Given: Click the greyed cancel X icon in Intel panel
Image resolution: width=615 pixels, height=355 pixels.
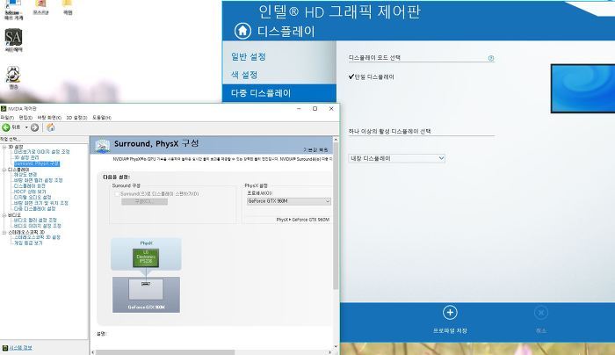Looking at the screenshot, I should (541, 313).
